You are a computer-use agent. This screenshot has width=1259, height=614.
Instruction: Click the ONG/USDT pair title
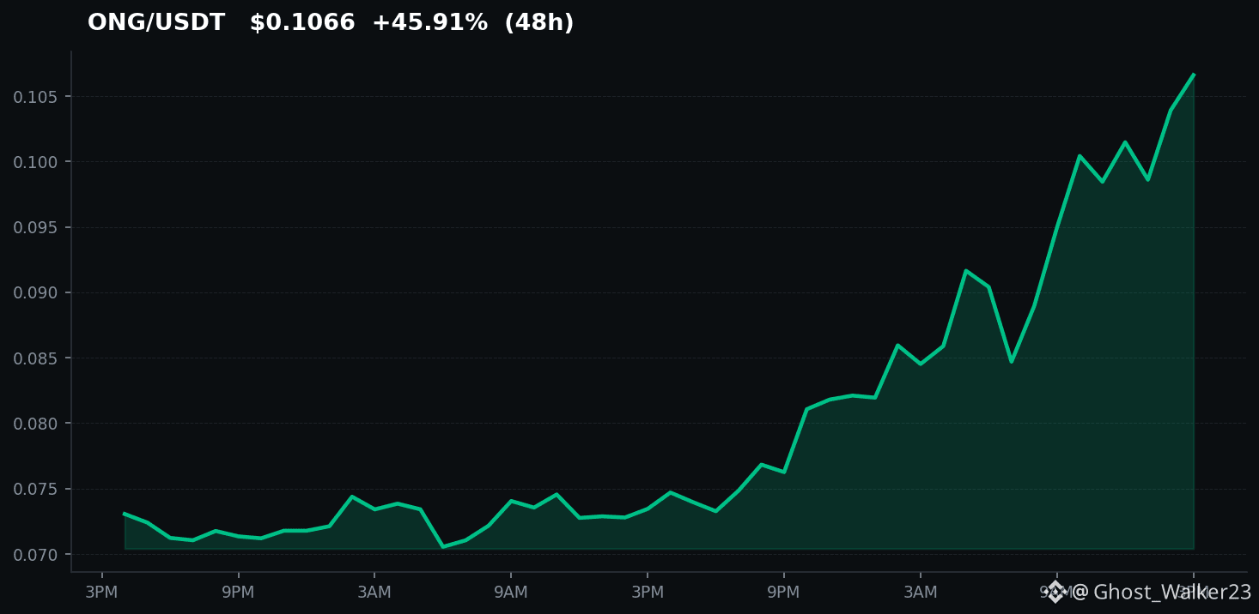click(x=156, y=23)
